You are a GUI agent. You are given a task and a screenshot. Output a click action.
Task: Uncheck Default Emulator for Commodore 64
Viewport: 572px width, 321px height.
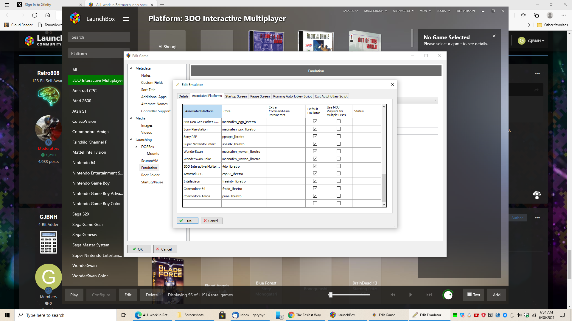tap(315, 188)
